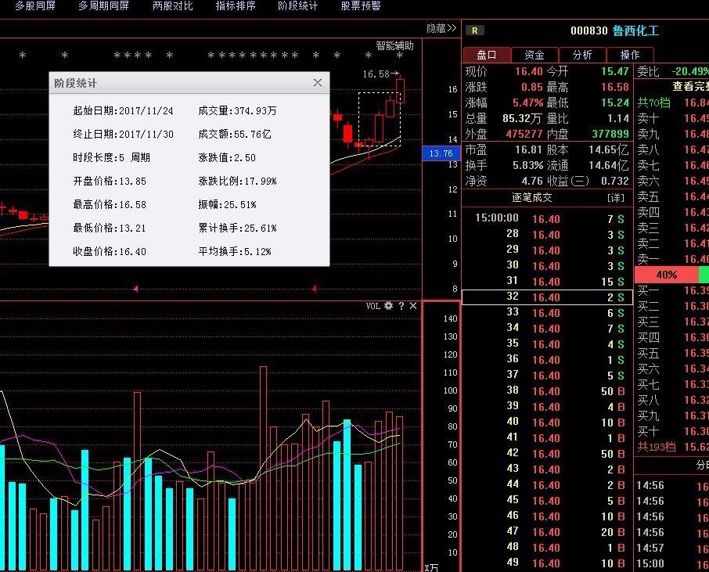
Task: Open [详] details link for 逐笔成交
Action: coord(615,198)
